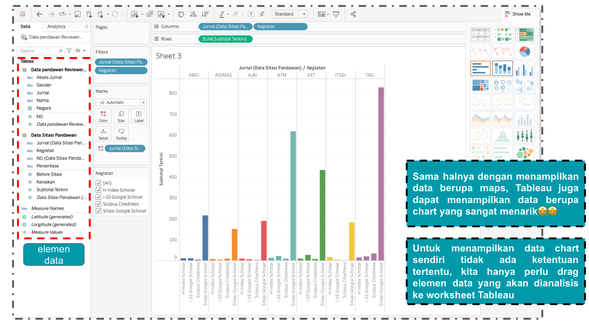
Task: Click the Share icon
Action: (353, 14)
